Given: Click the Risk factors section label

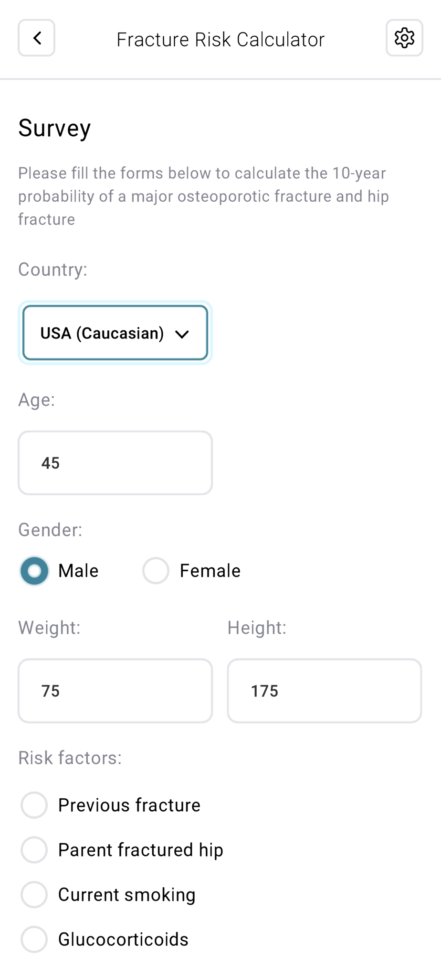Looking at the screenshot, I should (x=70, y=758).
